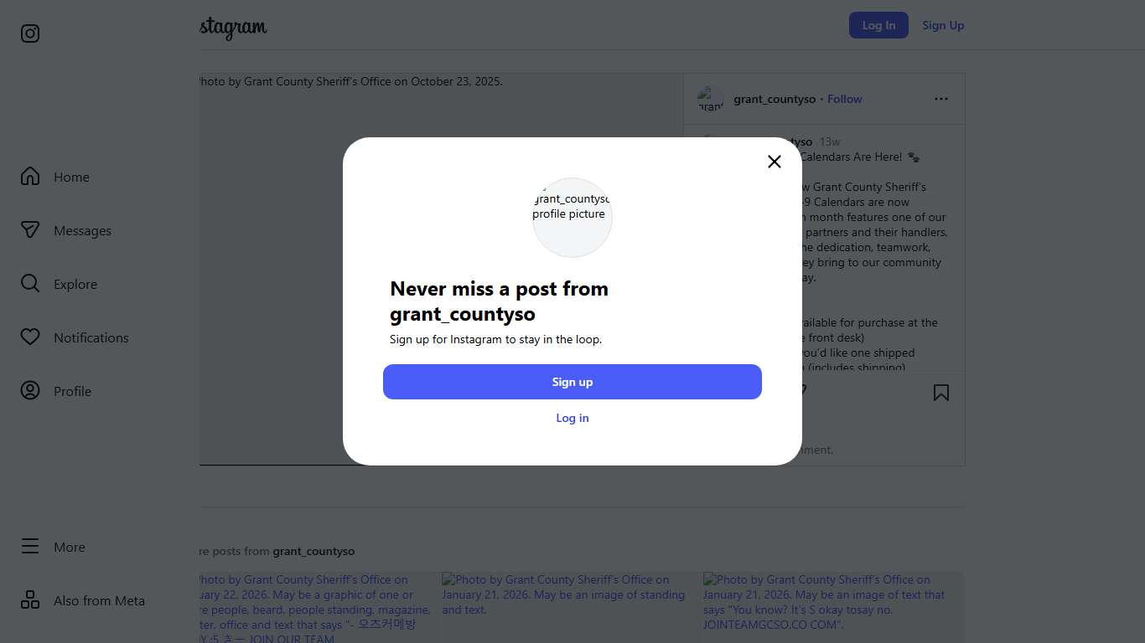The image size is (1145, 643).
Task: Open Notifications via the heart icon
Action: tap(30, 337)
